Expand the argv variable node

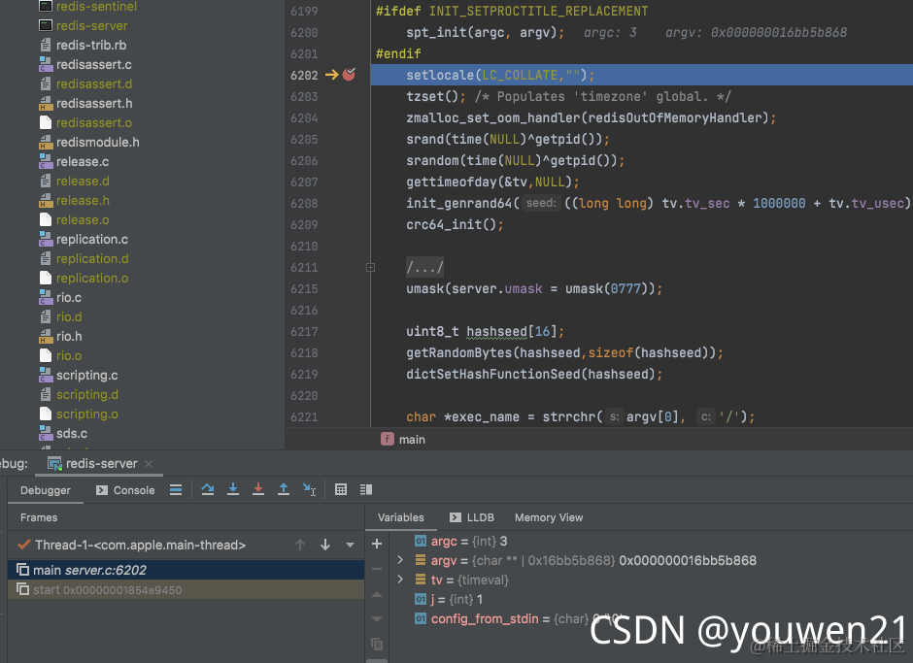(x=400, y=560)
